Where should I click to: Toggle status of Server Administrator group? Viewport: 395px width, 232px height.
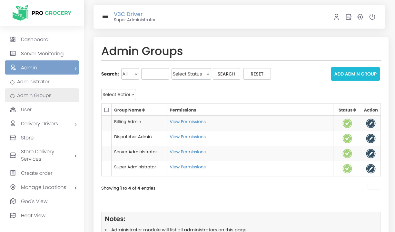click(347, 154)
